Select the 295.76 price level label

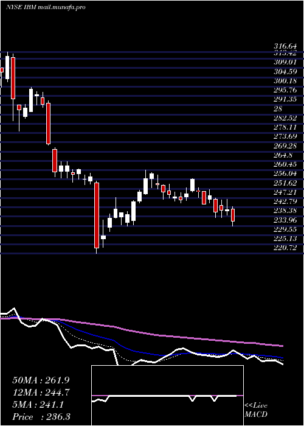tap(285, 90)
